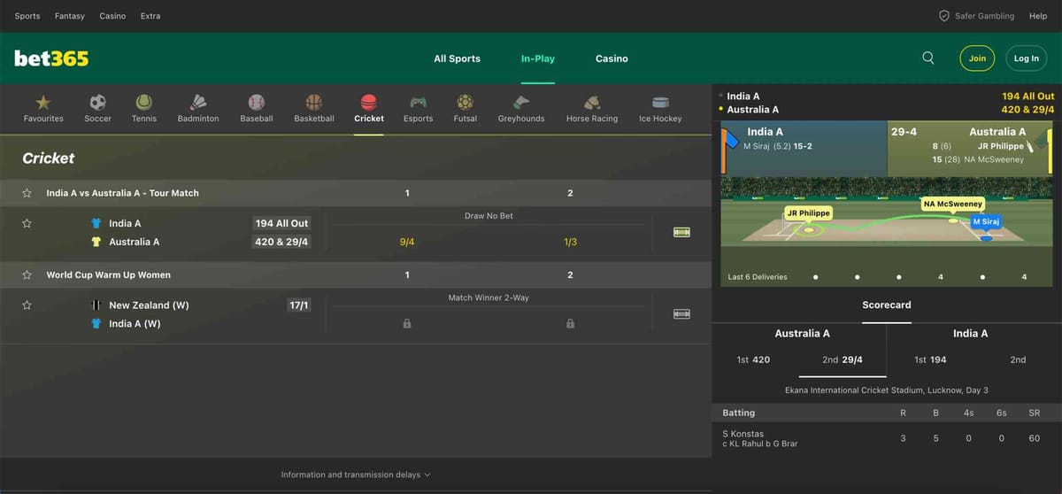Click the India A (W) team name
Viewport: 1062px width, 494px height.
135,324
